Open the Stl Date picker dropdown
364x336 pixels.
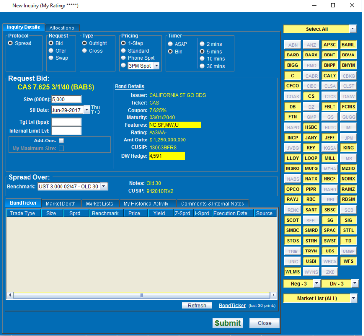pyautogui.click(x=87, y=110)
